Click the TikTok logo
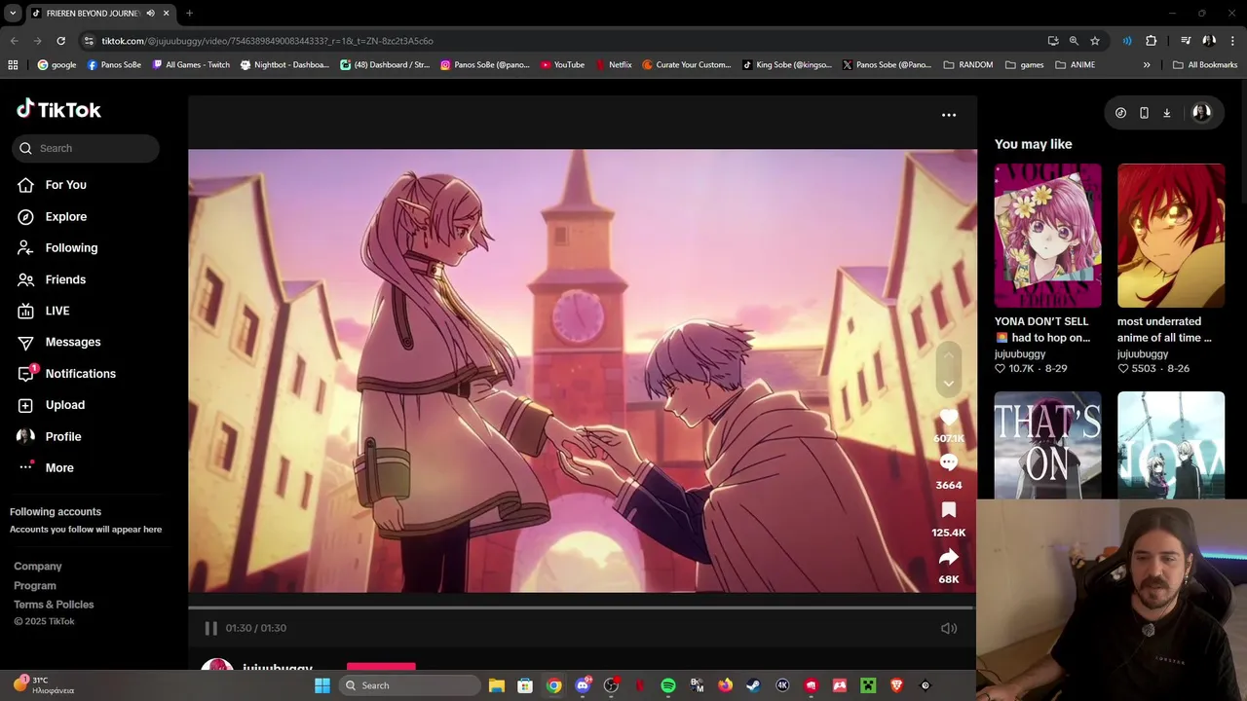This screenshot has height=701, width=1247. pyautogui.click(x=58, y=109)
